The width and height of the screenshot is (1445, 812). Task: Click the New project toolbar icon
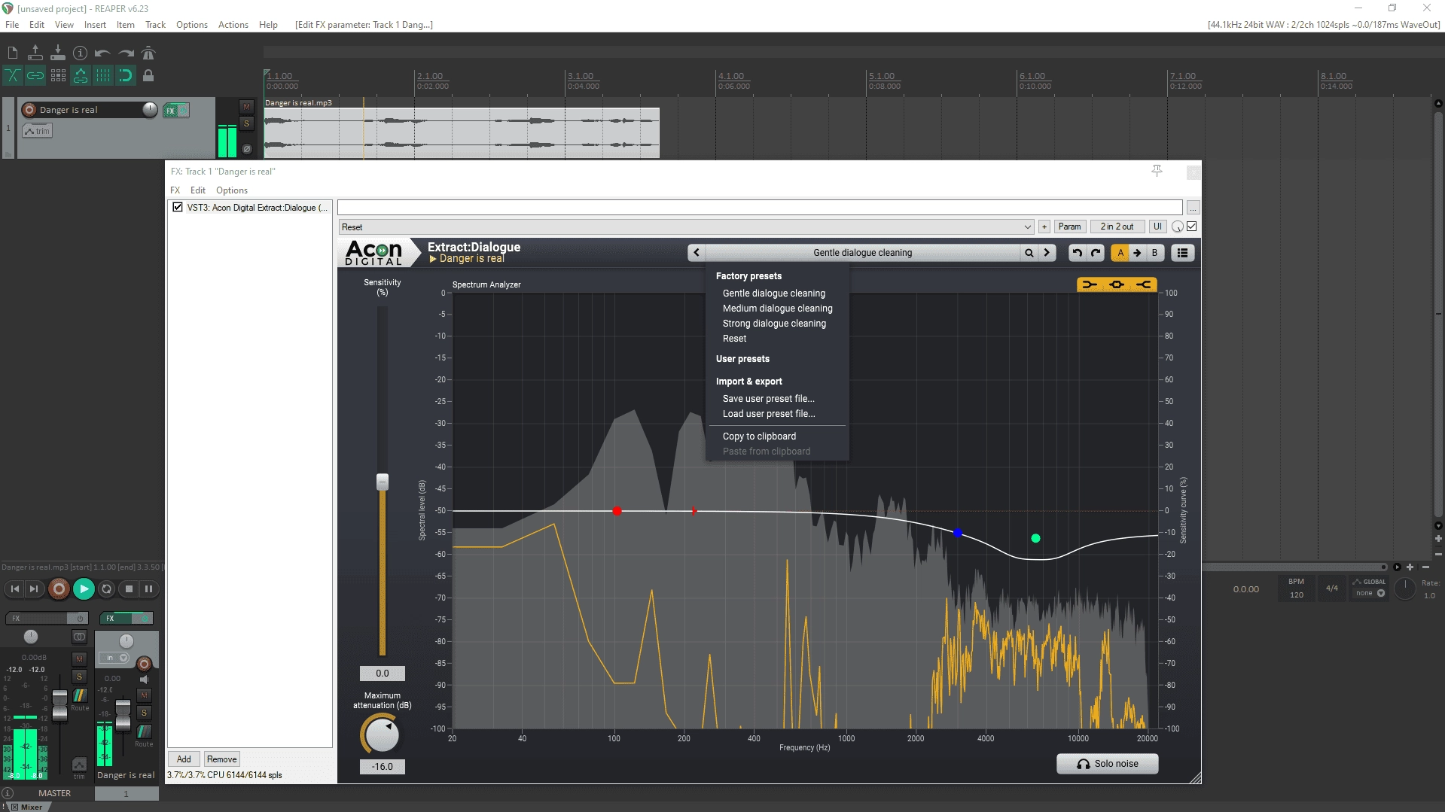point(13,53)
